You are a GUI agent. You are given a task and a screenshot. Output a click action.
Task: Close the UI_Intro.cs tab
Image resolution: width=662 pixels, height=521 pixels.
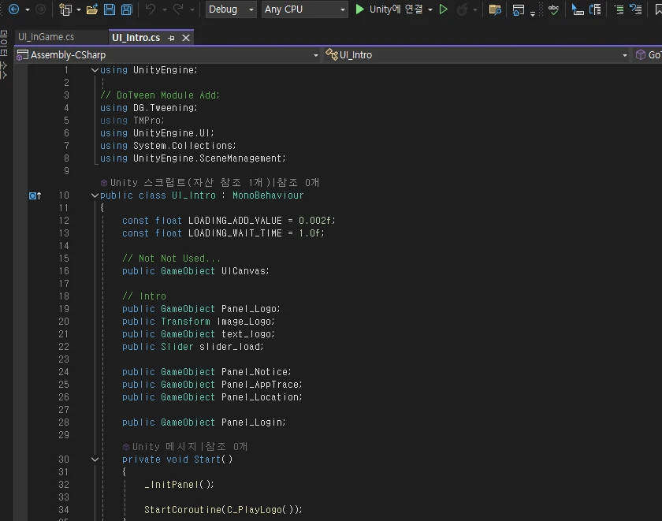pos(186,38)
